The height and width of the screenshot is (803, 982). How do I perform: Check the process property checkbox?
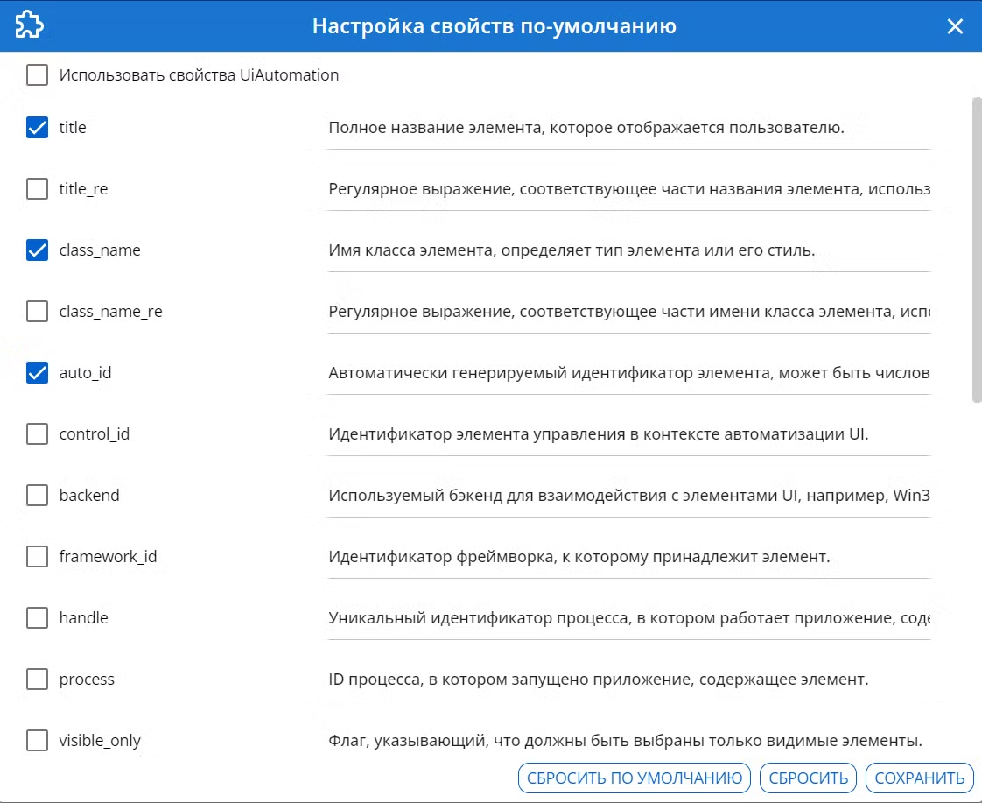pyautogui.click(x=37, y=679)
